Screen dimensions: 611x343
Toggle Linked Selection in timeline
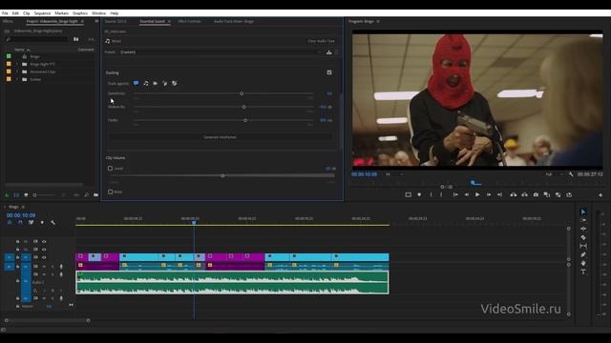[x=32, y=222]
